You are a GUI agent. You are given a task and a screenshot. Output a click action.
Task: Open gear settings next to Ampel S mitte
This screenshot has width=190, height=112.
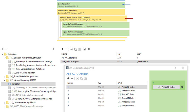click(x=182, y=87)
